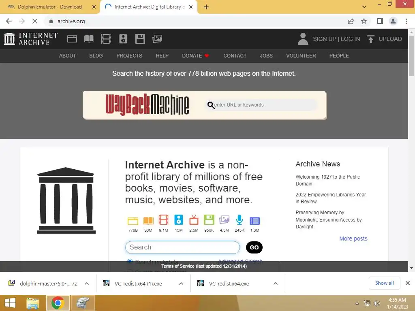This screenshot has width=415, height=311.
Task: Open the Images icon in navbar
Action: tap(157, 39)
